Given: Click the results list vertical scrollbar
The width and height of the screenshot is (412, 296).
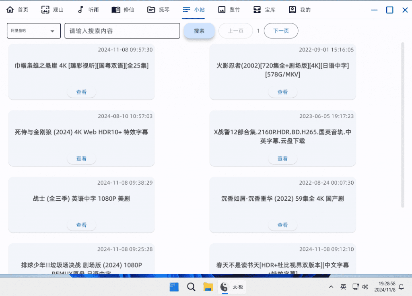Looking at the screenshot, I should click(402, 125).
